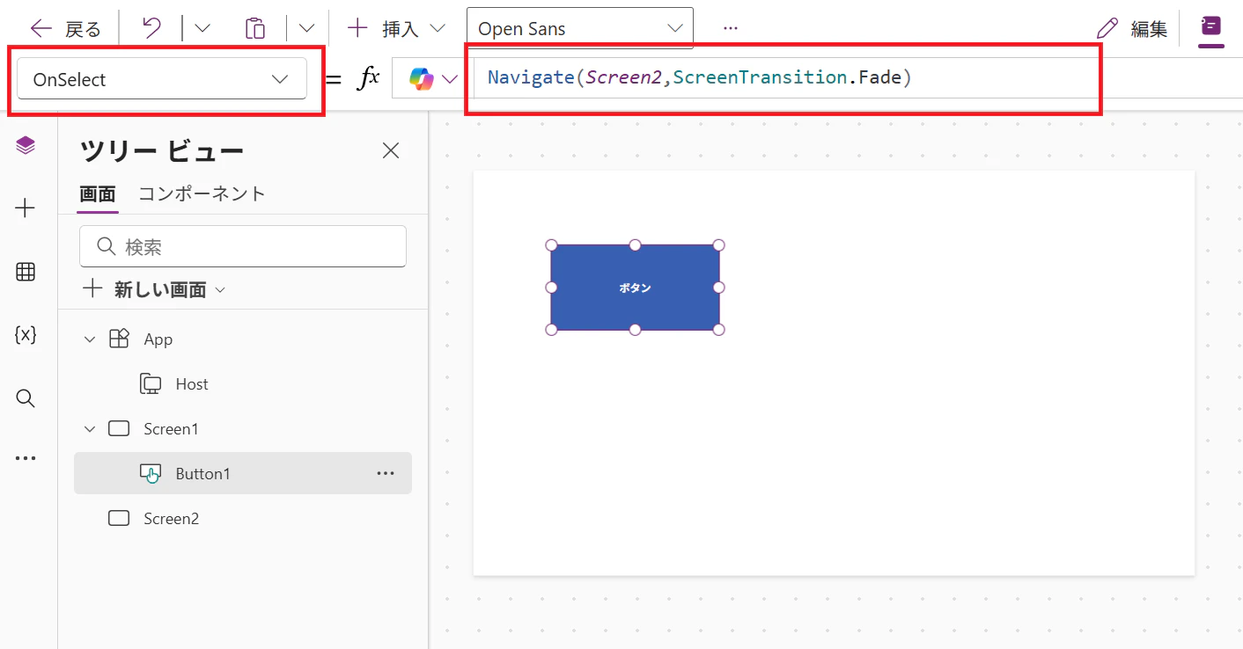The image size is (1243, 649).
Task: Select Screen1 in the tree view
Action: (x=171, y=429)
